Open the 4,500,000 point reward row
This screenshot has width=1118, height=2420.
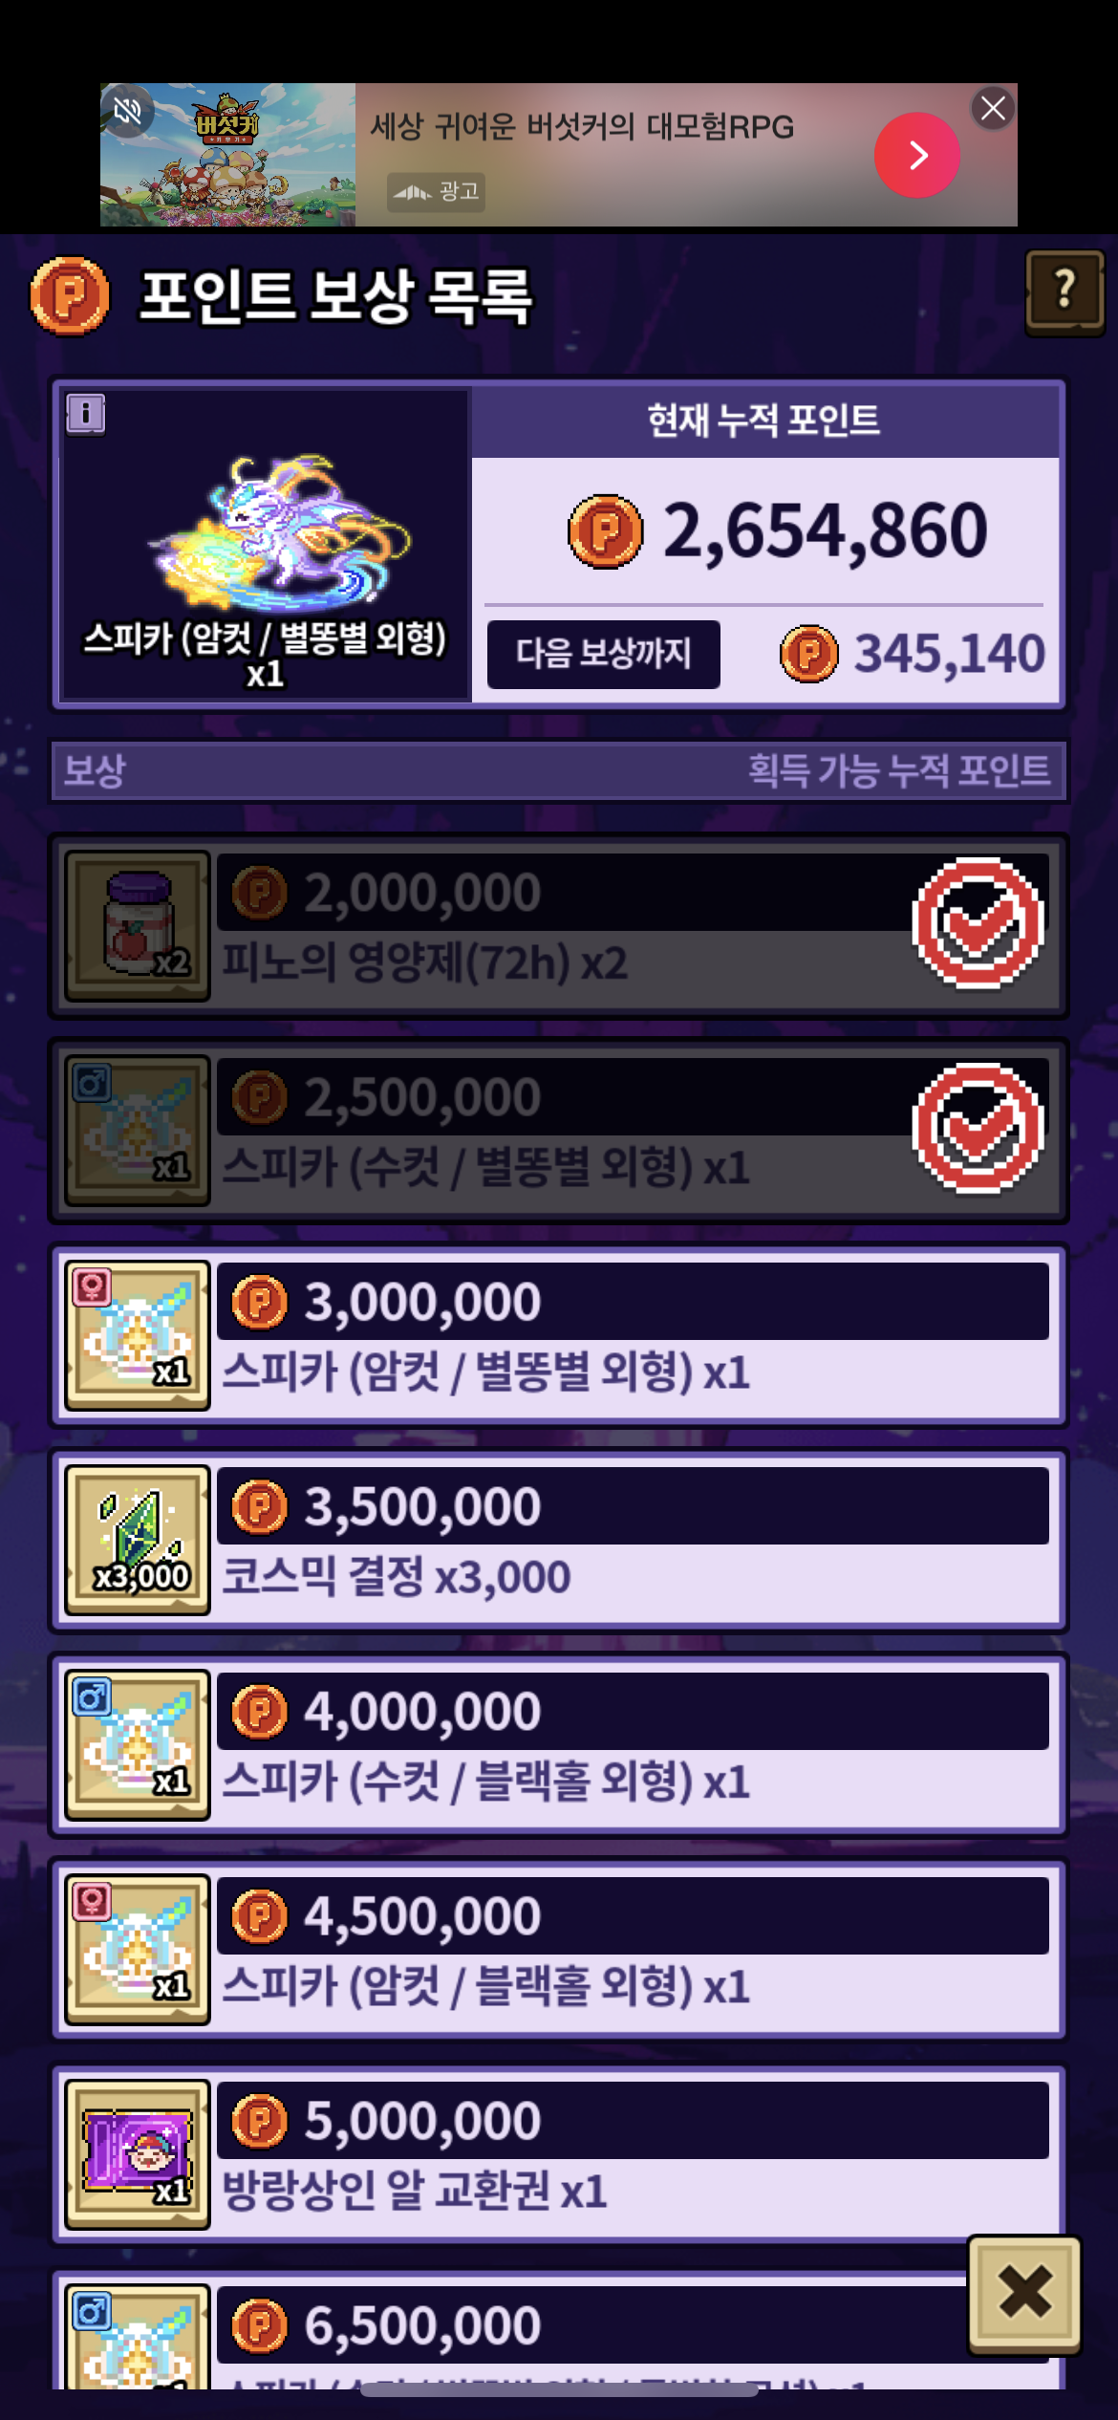click(x=559, y=1949)
